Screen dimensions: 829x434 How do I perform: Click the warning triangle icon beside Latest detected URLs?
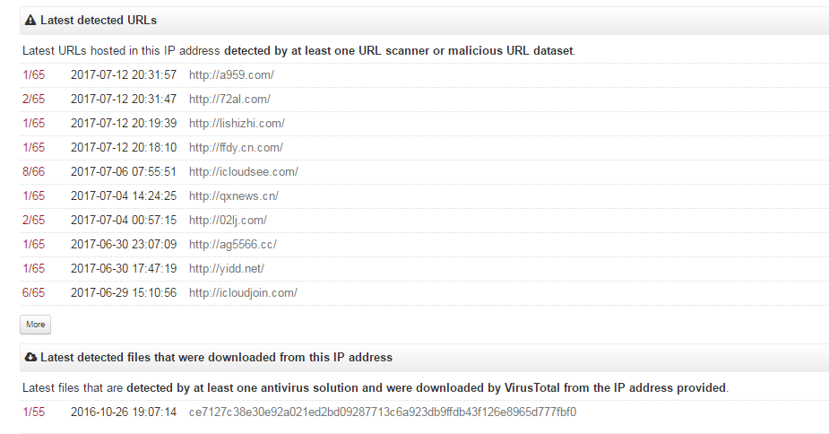coord(30,20)
